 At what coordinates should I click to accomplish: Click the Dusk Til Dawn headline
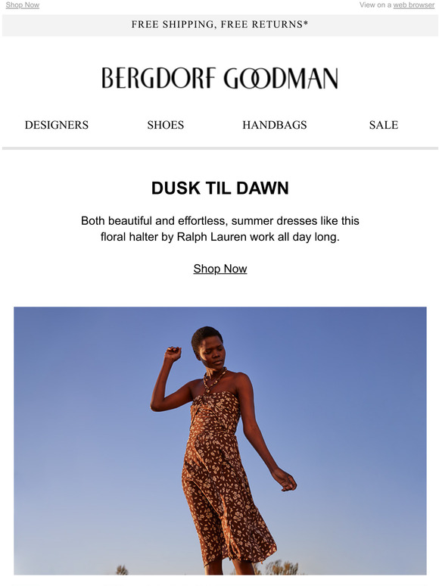220,188
